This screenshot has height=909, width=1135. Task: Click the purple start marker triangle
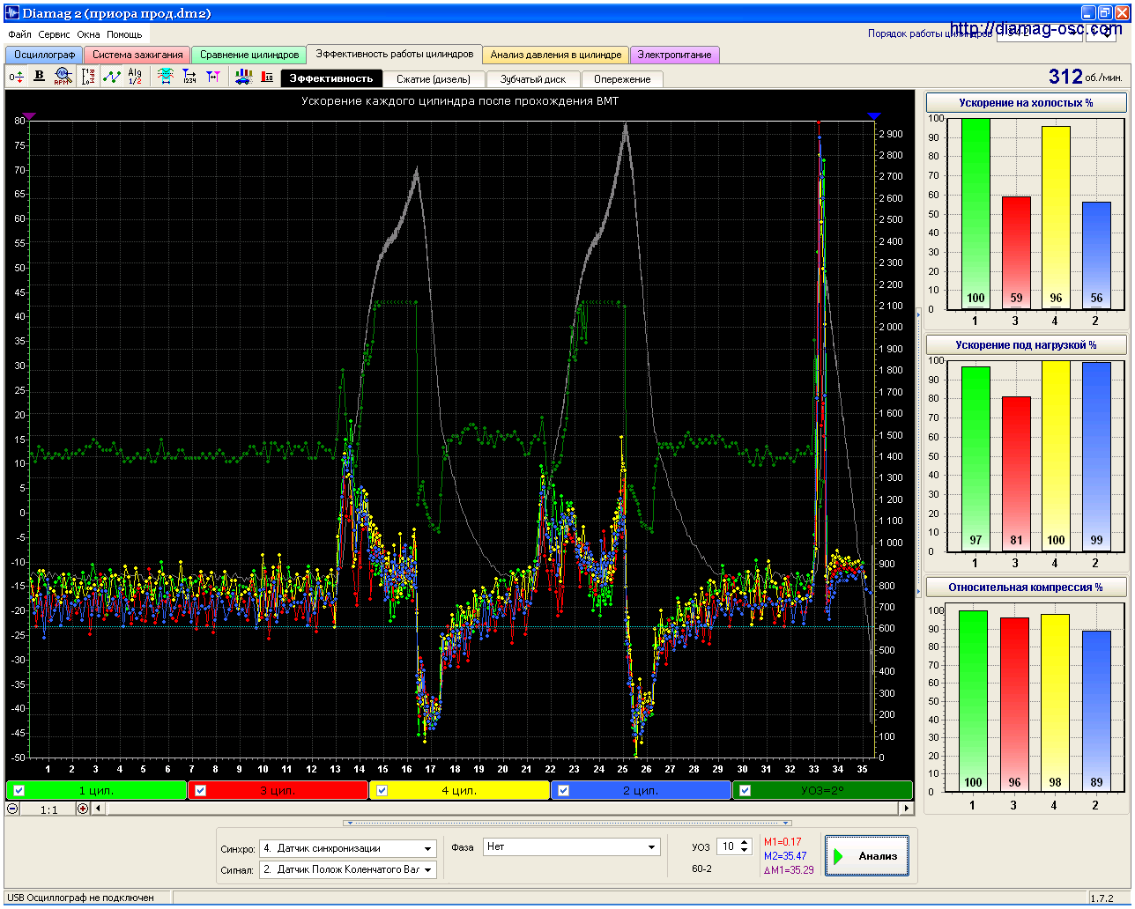[x=29, y=115]
